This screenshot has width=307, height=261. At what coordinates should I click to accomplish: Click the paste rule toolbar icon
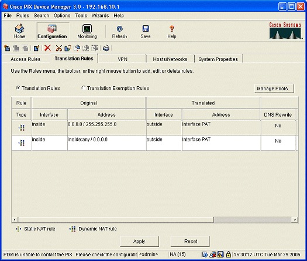pyautogui.click(x=77, y=48)
